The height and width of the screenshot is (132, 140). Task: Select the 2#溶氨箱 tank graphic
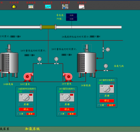pyautogui.click(x=87, y=61)
